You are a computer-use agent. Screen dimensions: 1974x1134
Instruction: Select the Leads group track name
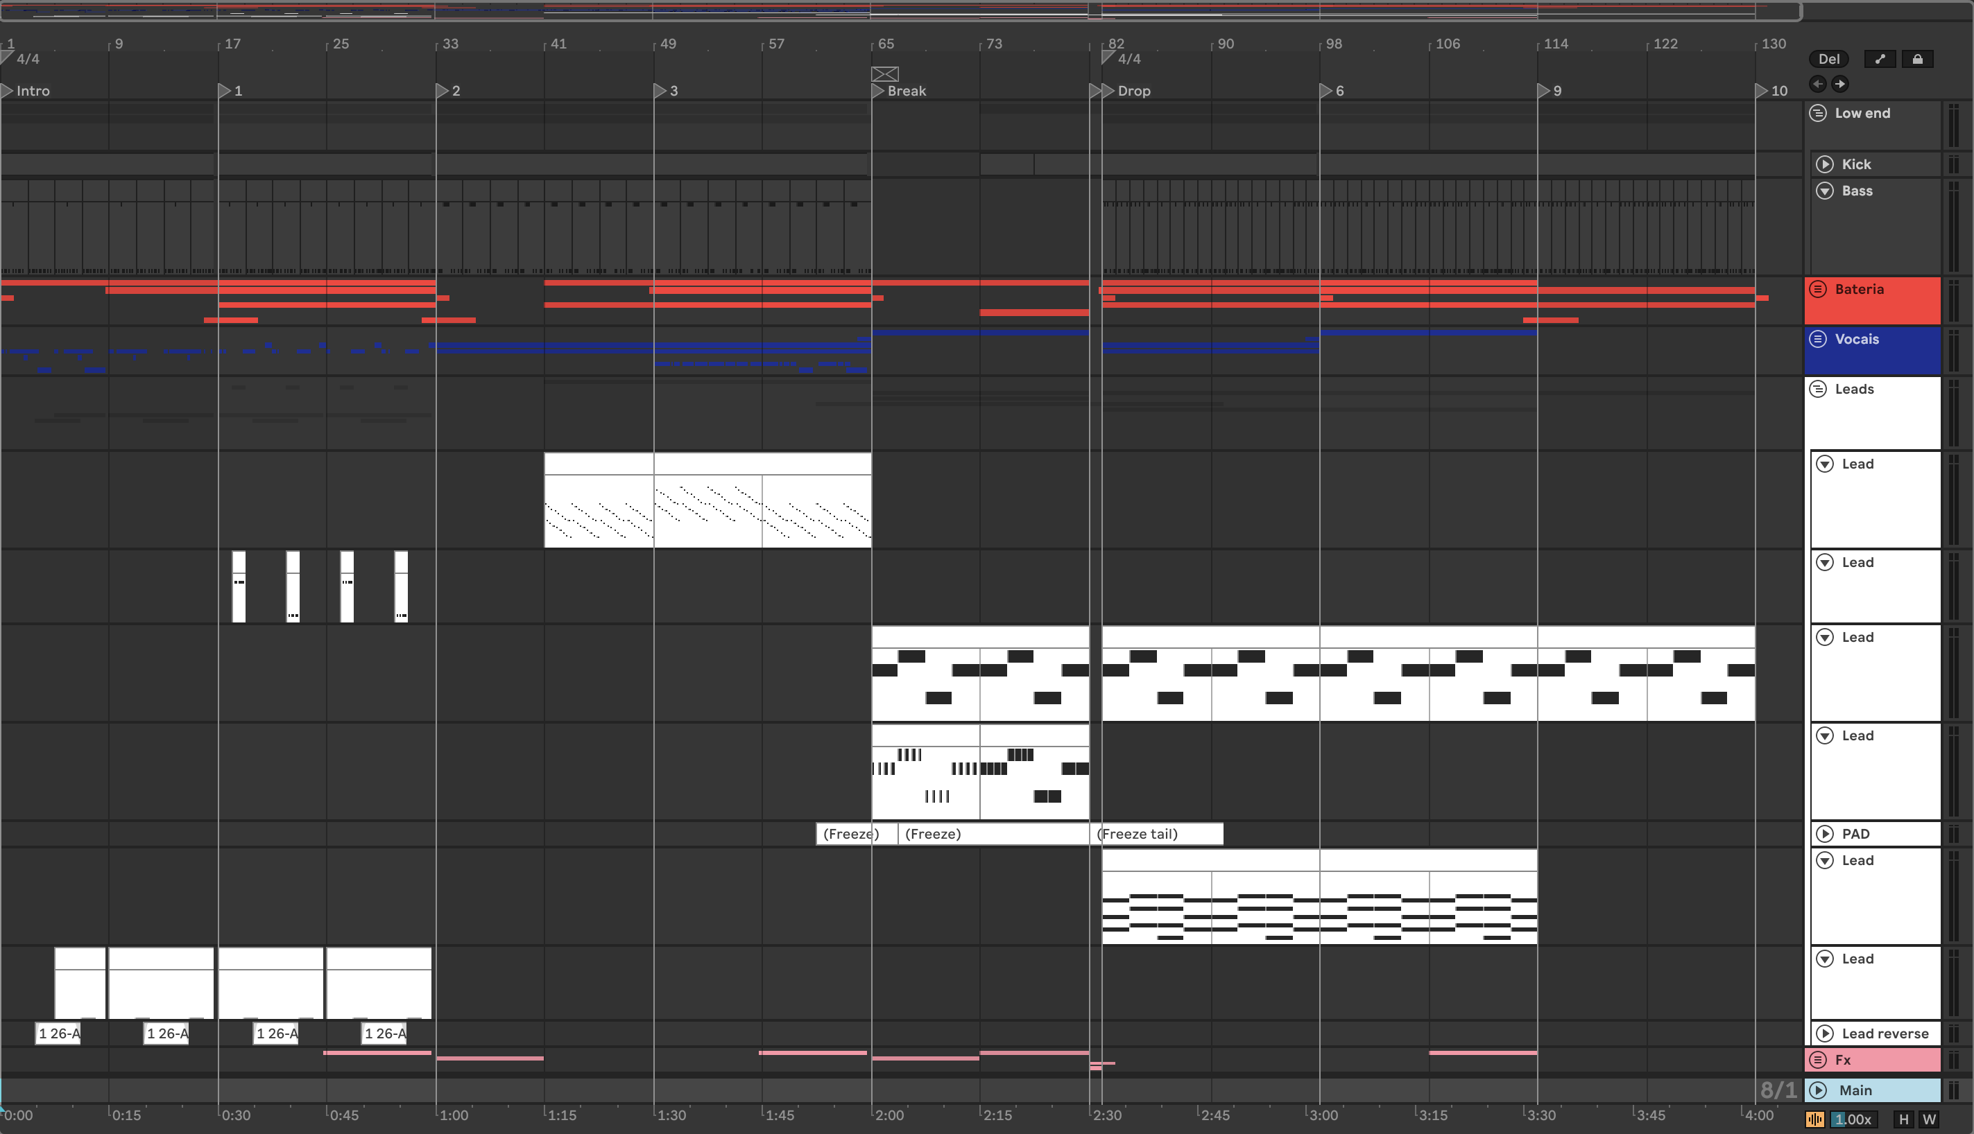click(x=1854, y=389)
